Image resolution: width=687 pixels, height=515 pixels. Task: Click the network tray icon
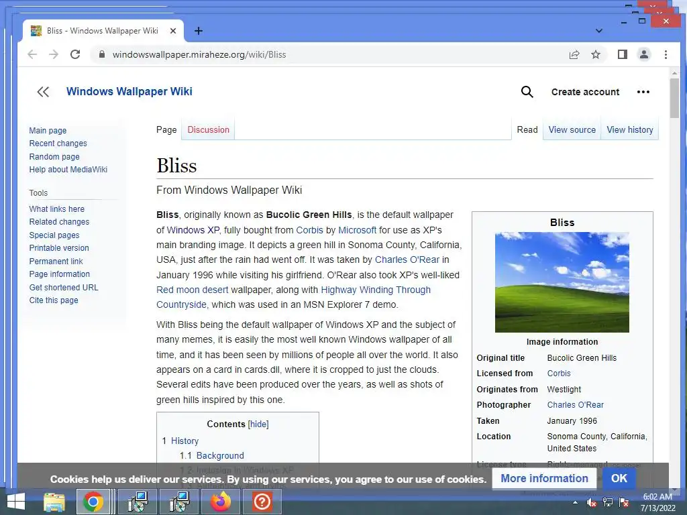[x=608, y=502]
